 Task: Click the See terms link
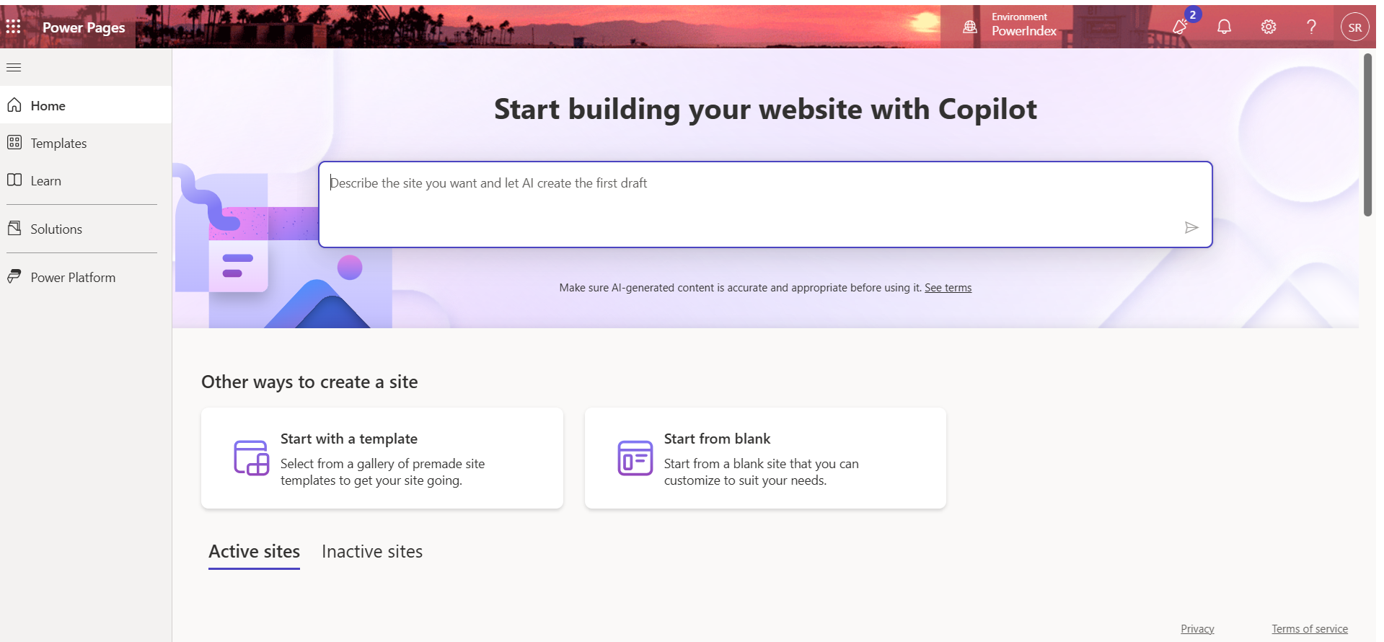click(x=948, y=288)
